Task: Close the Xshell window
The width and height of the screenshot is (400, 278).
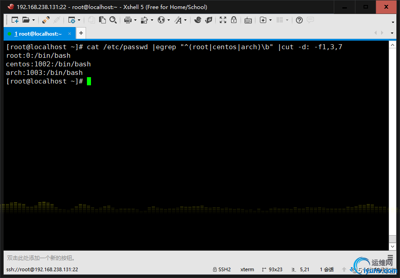Action: pyautogui.click(x=386, y=7)
